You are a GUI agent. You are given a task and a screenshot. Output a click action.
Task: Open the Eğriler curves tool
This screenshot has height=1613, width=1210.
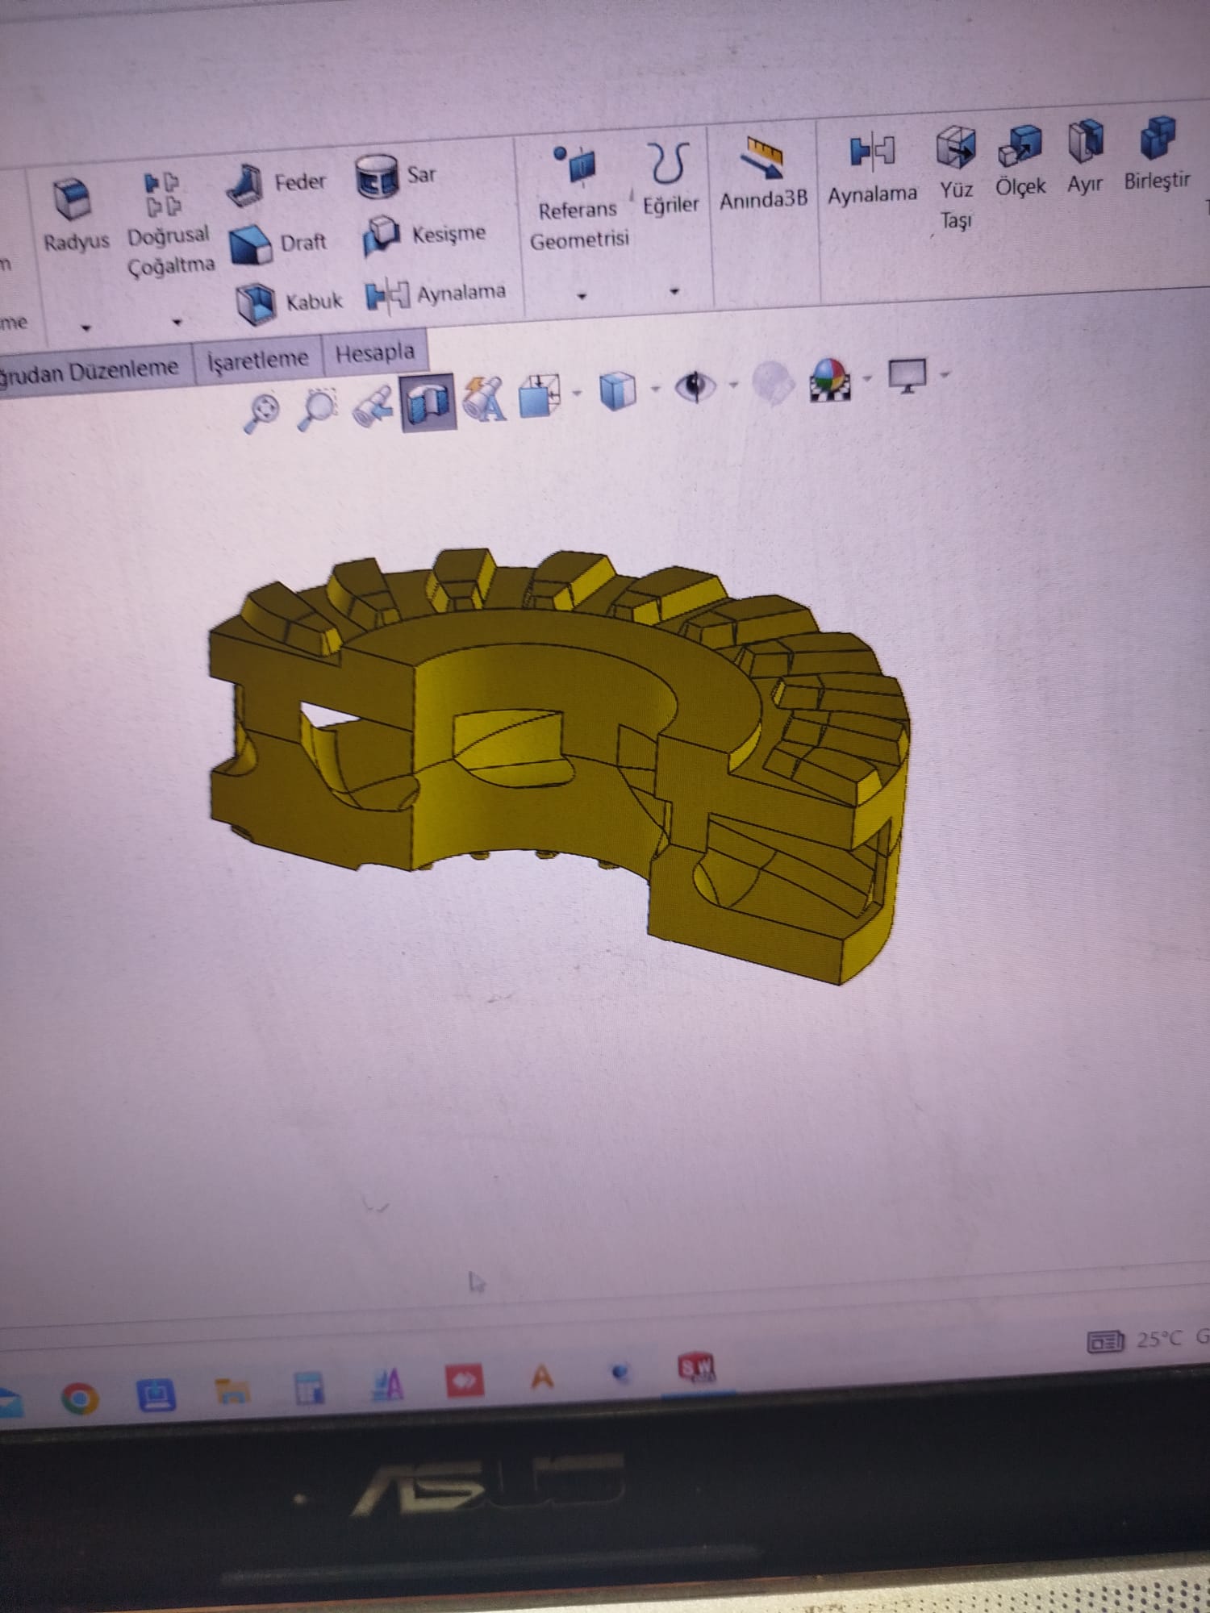[670, 179]
